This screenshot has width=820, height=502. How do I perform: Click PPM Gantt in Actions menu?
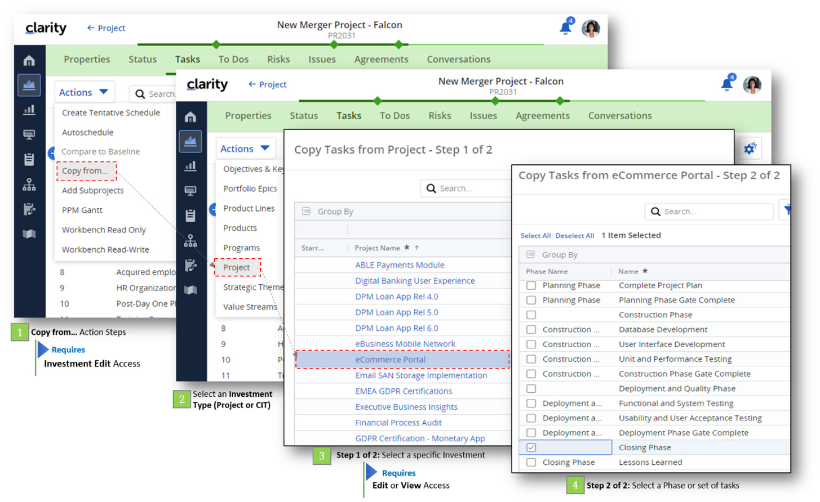point(82,210)
